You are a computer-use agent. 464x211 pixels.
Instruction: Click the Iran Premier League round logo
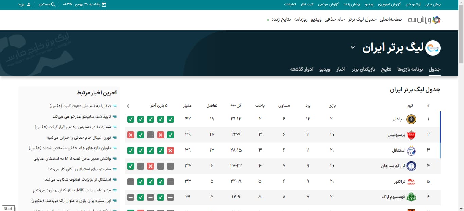[x=433, y=48]
